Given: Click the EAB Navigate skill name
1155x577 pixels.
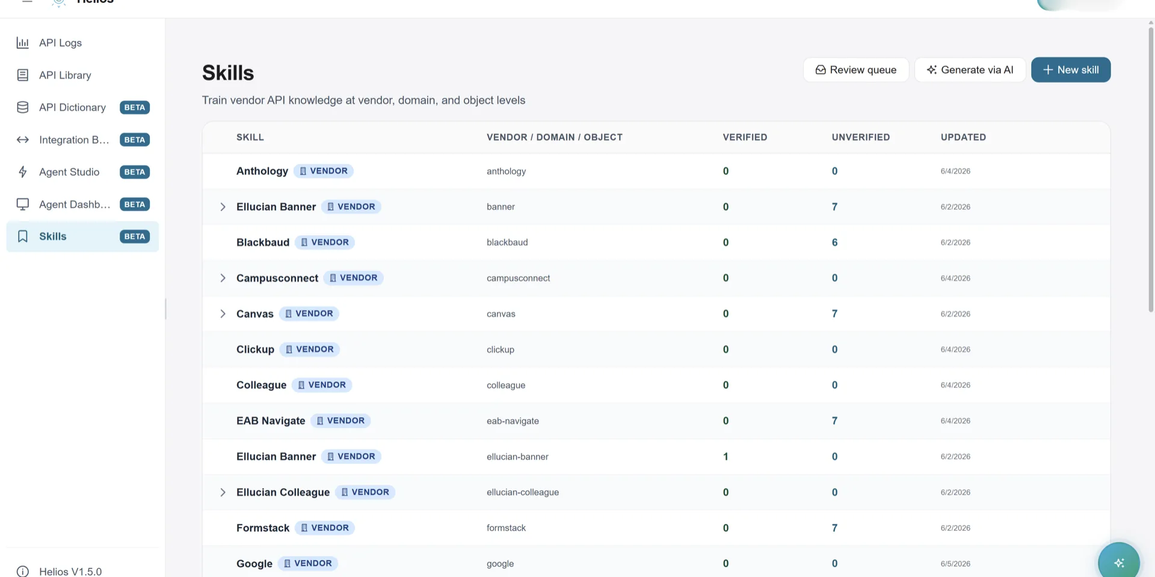Looking at the screenshot, I should (x=271, y=421).
